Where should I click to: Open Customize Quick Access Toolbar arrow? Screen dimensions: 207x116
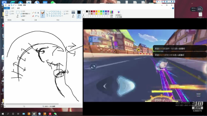(x=16, y=5)
